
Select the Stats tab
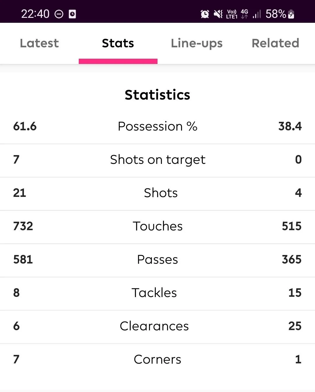click(118, 43)
